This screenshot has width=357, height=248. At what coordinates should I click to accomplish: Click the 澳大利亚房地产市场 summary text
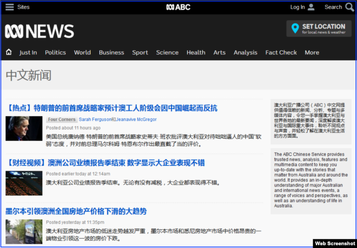coord(154,235)
